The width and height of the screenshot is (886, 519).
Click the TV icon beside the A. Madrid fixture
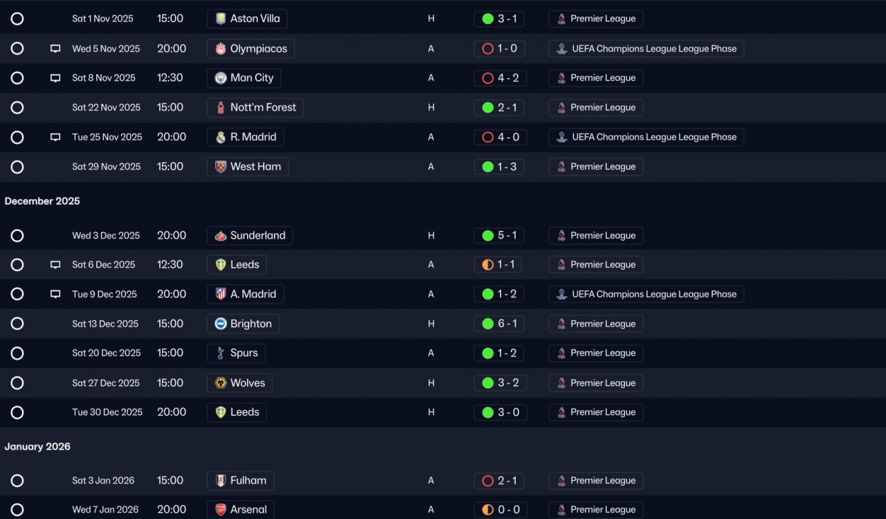pos(55,294)
